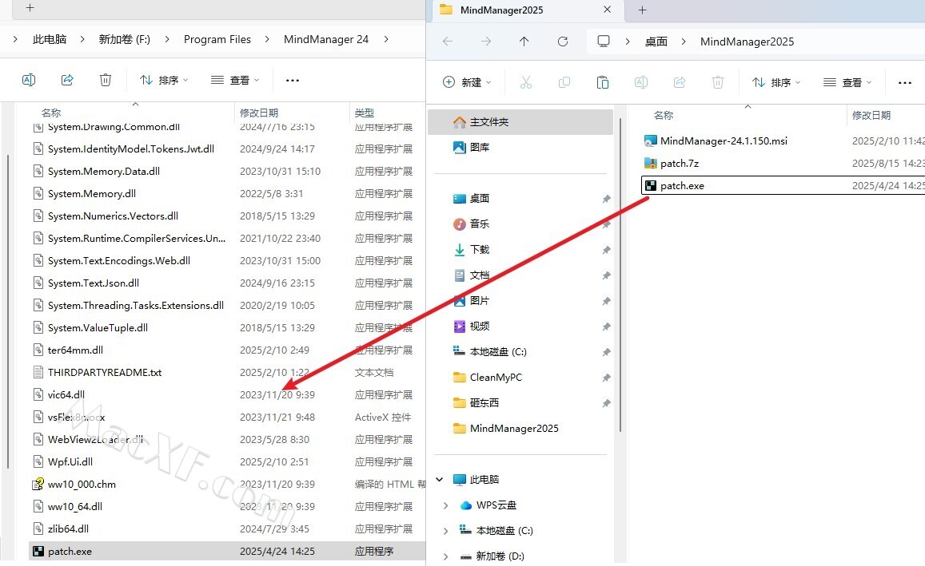This screenshot has height=566, width=925.
Task: Click Program Files breadcrumb
Action: (217, 39)
